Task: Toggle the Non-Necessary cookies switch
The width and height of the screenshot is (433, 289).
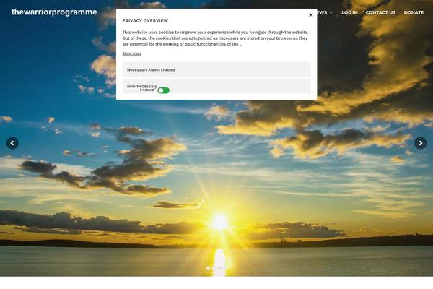Action: point(164,90)
